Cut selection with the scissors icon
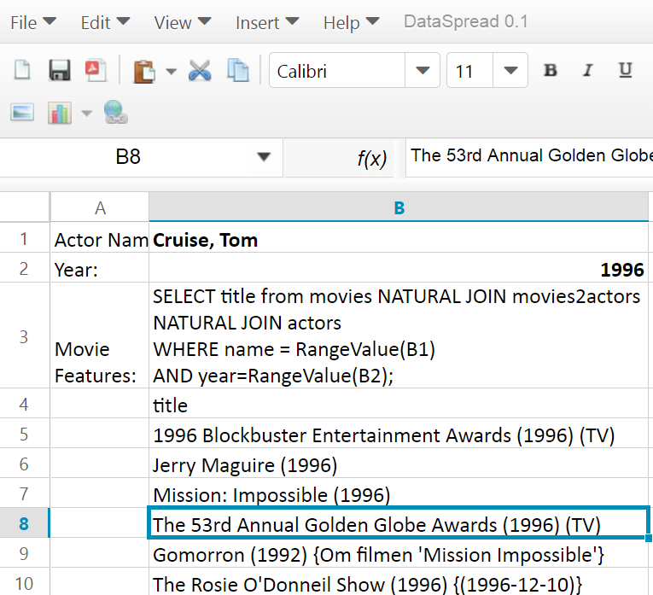This screenshot has width=653, height=595. coord(200,71)
